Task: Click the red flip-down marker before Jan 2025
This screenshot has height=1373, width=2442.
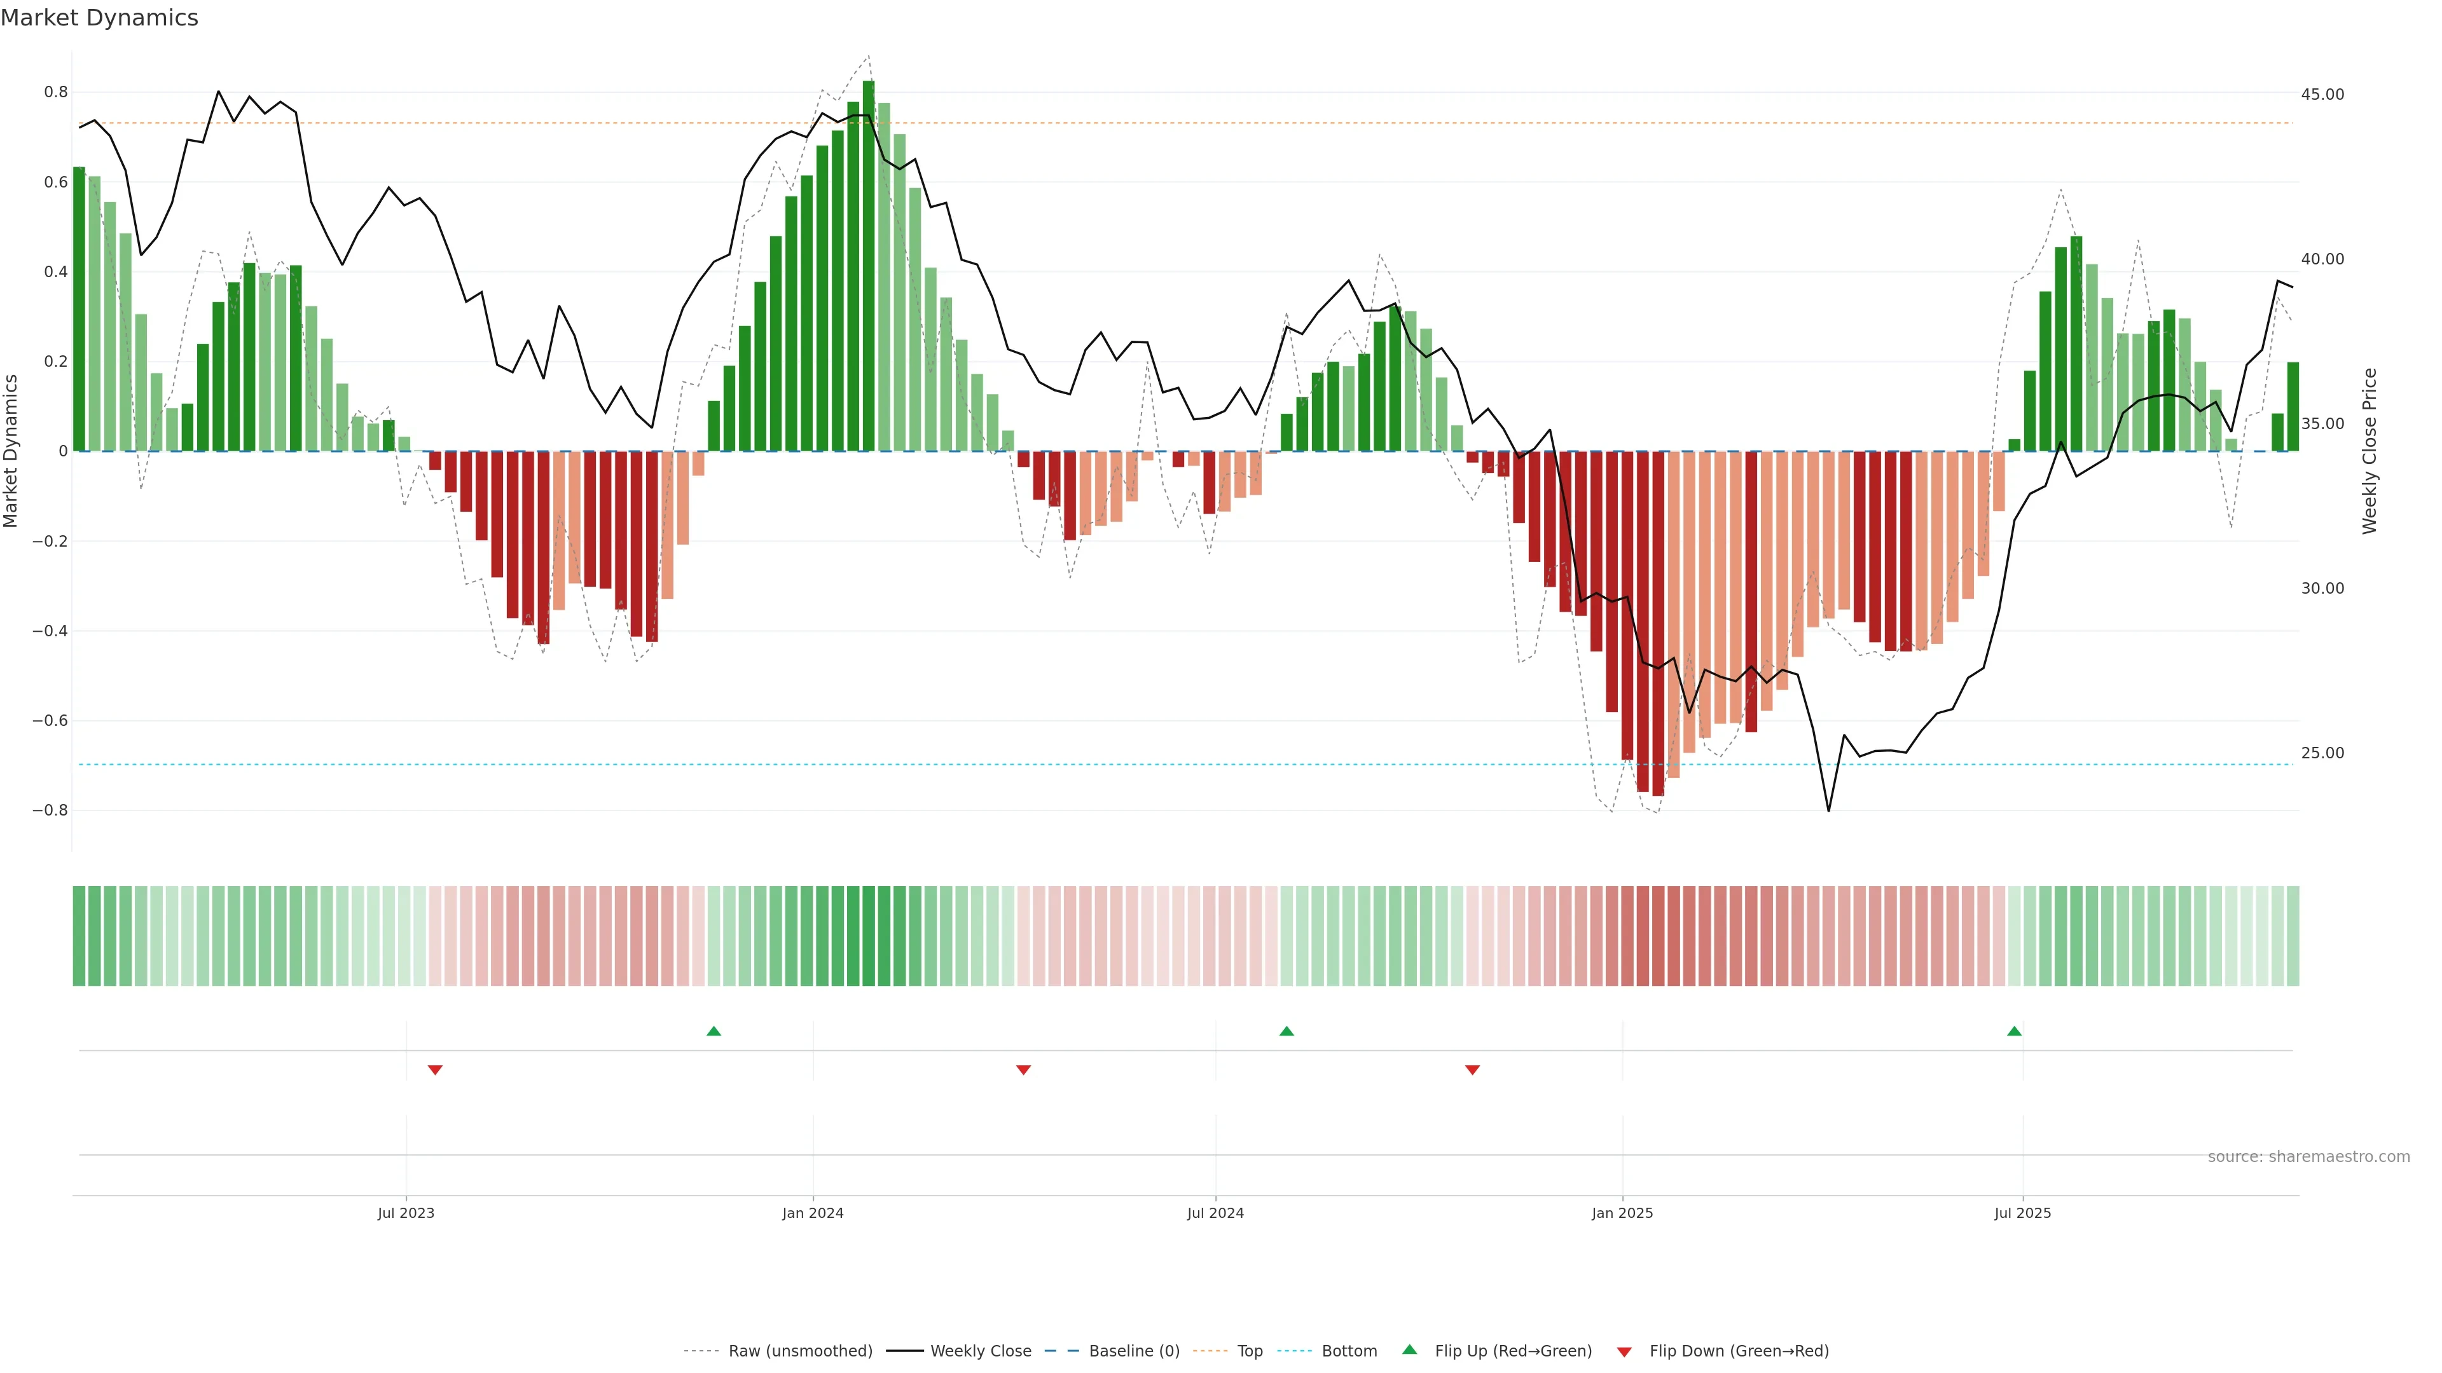Action: point(1472,1070)
